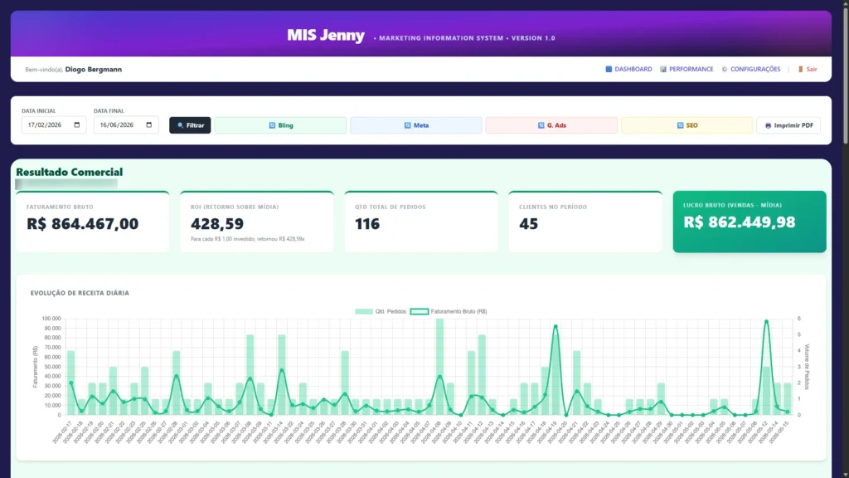Screen dimensions: 849x478
Task: Focus the Data Inicial date field
Action: [x=54, y=124]
